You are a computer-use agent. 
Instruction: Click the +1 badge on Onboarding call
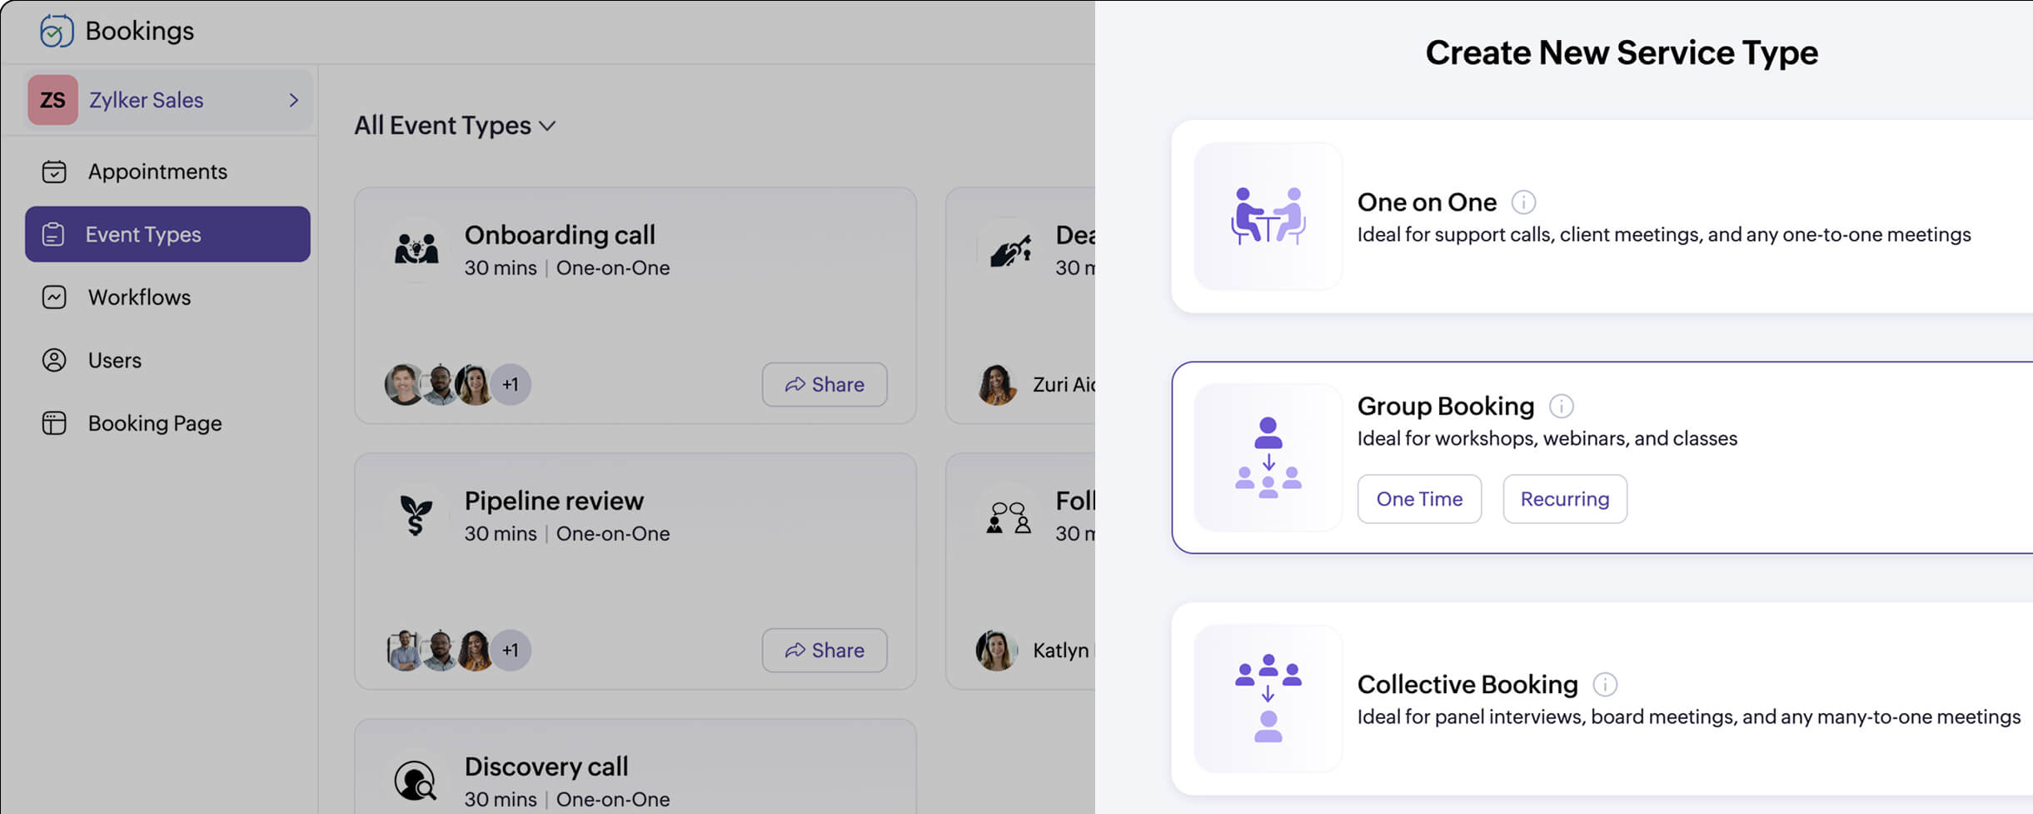click(511, 384)
